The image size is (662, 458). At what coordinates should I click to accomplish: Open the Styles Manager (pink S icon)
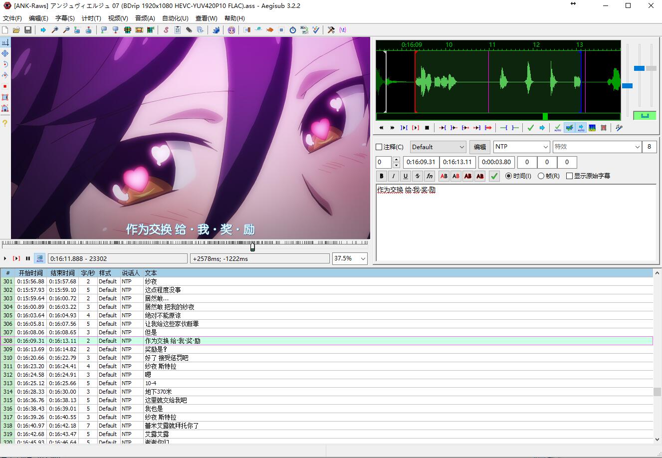click(x=166, y=30)
